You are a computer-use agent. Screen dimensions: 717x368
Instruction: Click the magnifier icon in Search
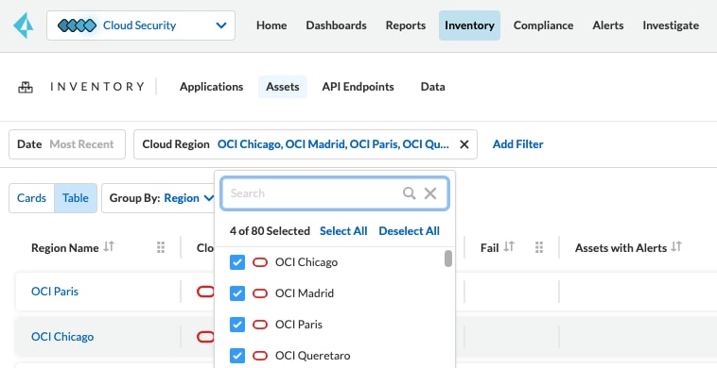tap(409, 193)
